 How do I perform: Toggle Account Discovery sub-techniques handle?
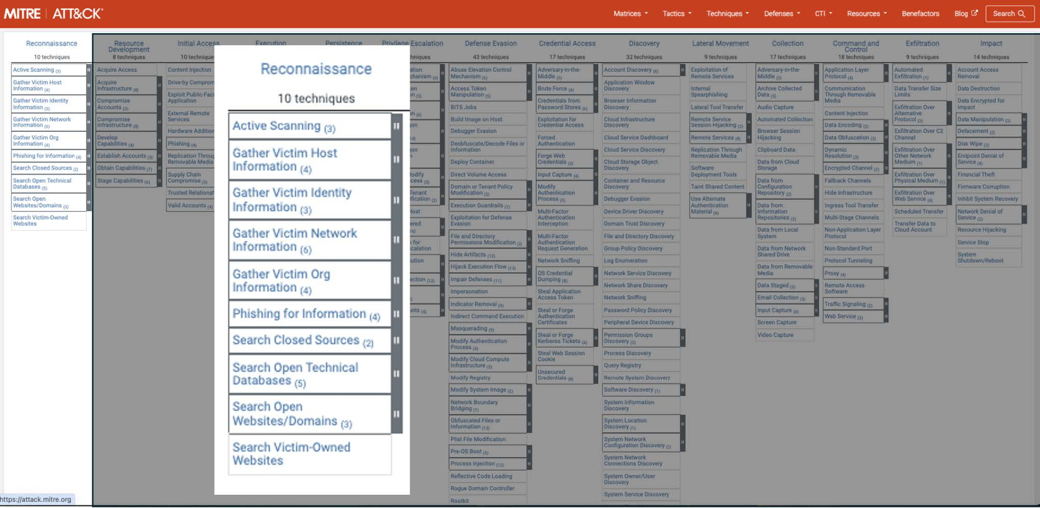(x=682, y=70)
